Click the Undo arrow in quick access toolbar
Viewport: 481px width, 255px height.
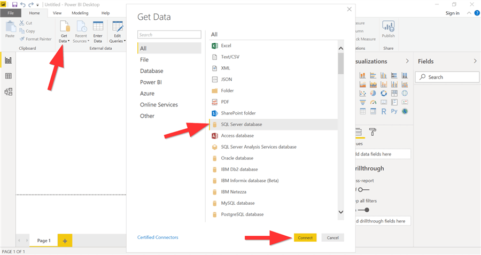(22, 5)
